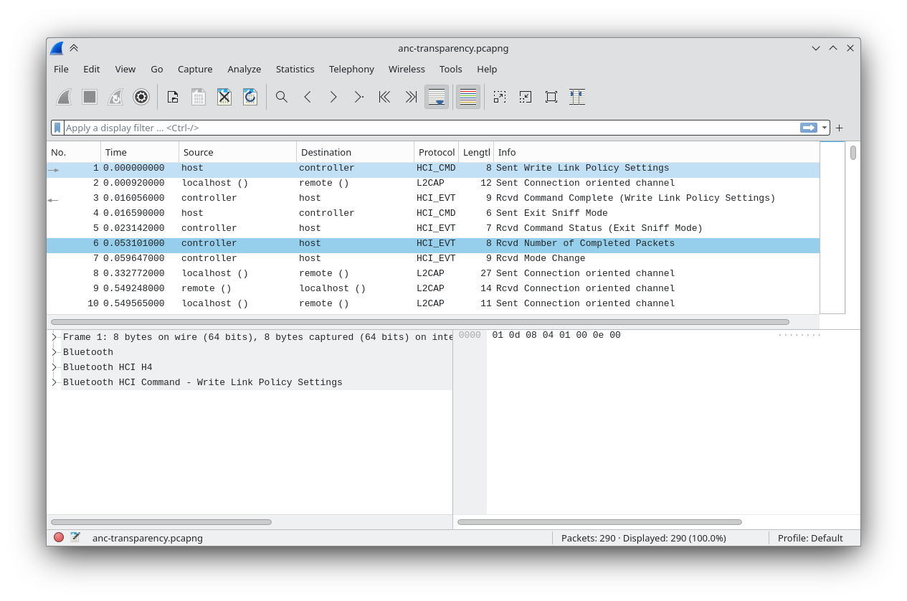Open the display filter bookmark dropdown

click(57, 128)
